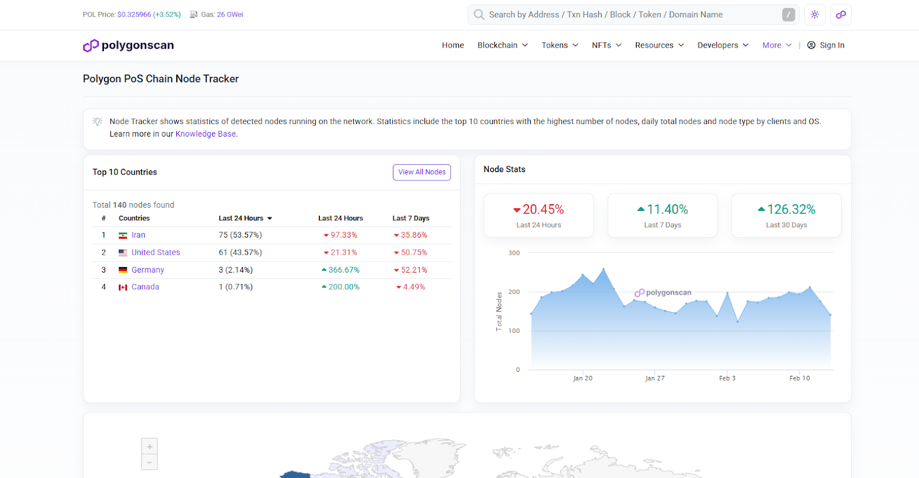Toggle the light/dark theme sun icon
The height and width of the screenshot is (478, 919).
click(x=814, y=15)
